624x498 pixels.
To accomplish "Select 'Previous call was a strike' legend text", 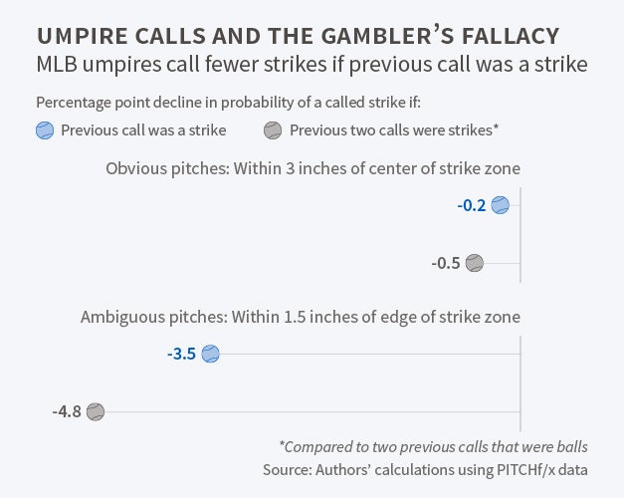I will 143,129.
